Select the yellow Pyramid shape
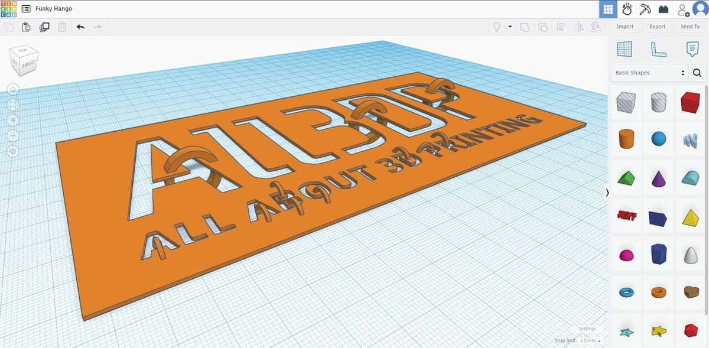 click(690, 217)
